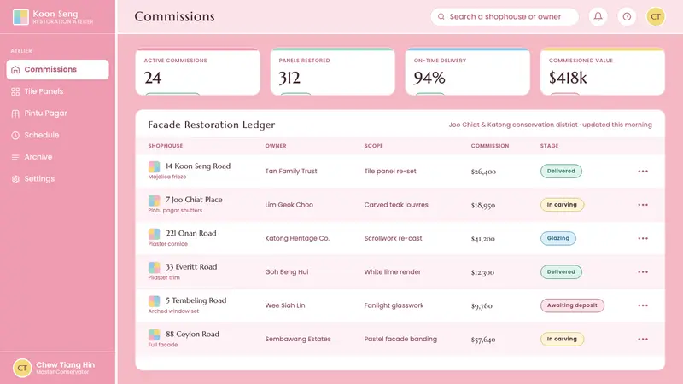683x384 pixels.
Task: Select the Active Commissions card
Action: tap(198, 72)
